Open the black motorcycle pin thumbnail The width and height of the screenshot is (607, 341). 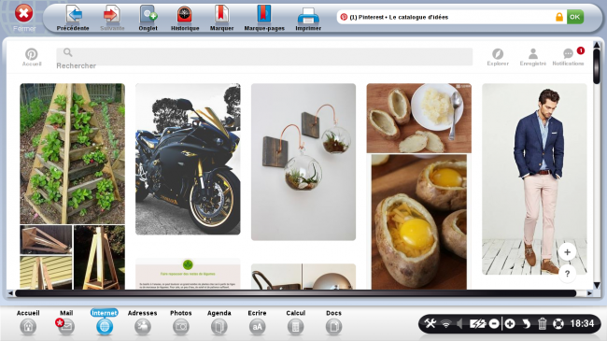188,159
